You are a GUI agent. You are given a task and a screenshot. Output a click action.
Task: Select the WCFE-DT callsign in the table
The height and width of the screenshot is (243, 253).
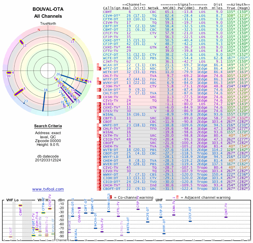[111, 58]
